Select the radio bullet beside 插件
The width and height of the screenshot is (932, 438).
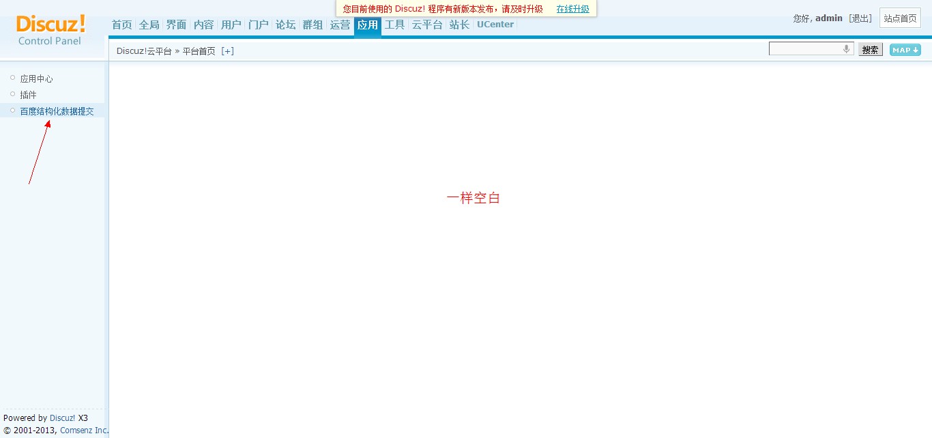click(x=12, y=94)
